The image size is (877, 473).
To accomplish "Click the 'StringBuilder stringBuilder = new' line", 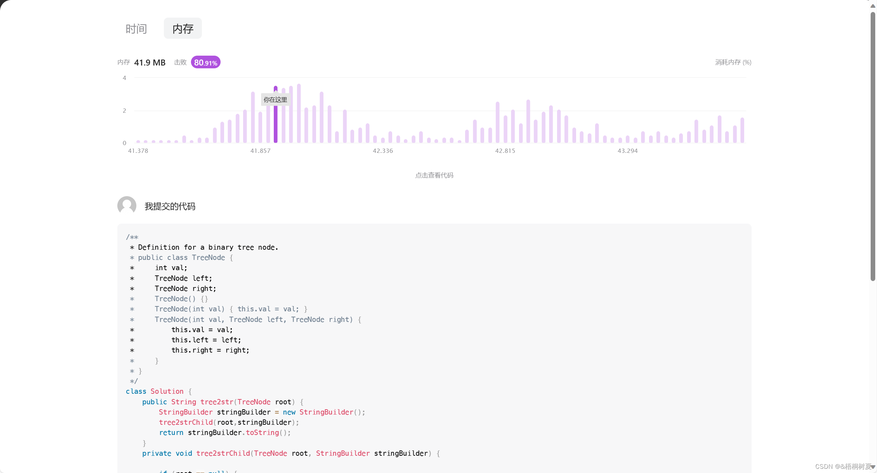I will [262, 412].
